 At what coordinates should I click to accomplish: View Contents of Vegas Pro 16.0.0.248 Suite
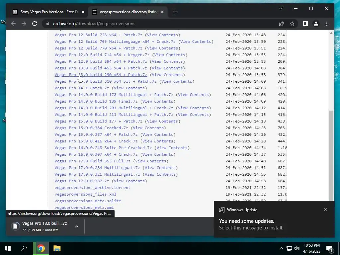(x=172, y=148)
